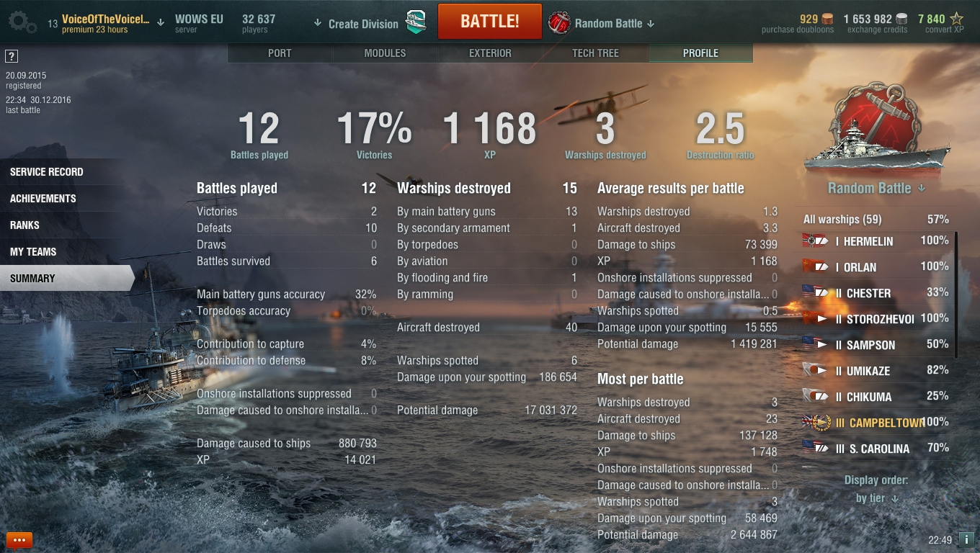
Task: Start the fight with BATTLE! button
Action: point(490,22)
